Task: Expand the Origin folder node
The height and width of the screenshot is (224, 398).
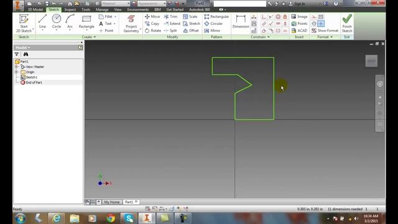Action: (x=17, y=72)
